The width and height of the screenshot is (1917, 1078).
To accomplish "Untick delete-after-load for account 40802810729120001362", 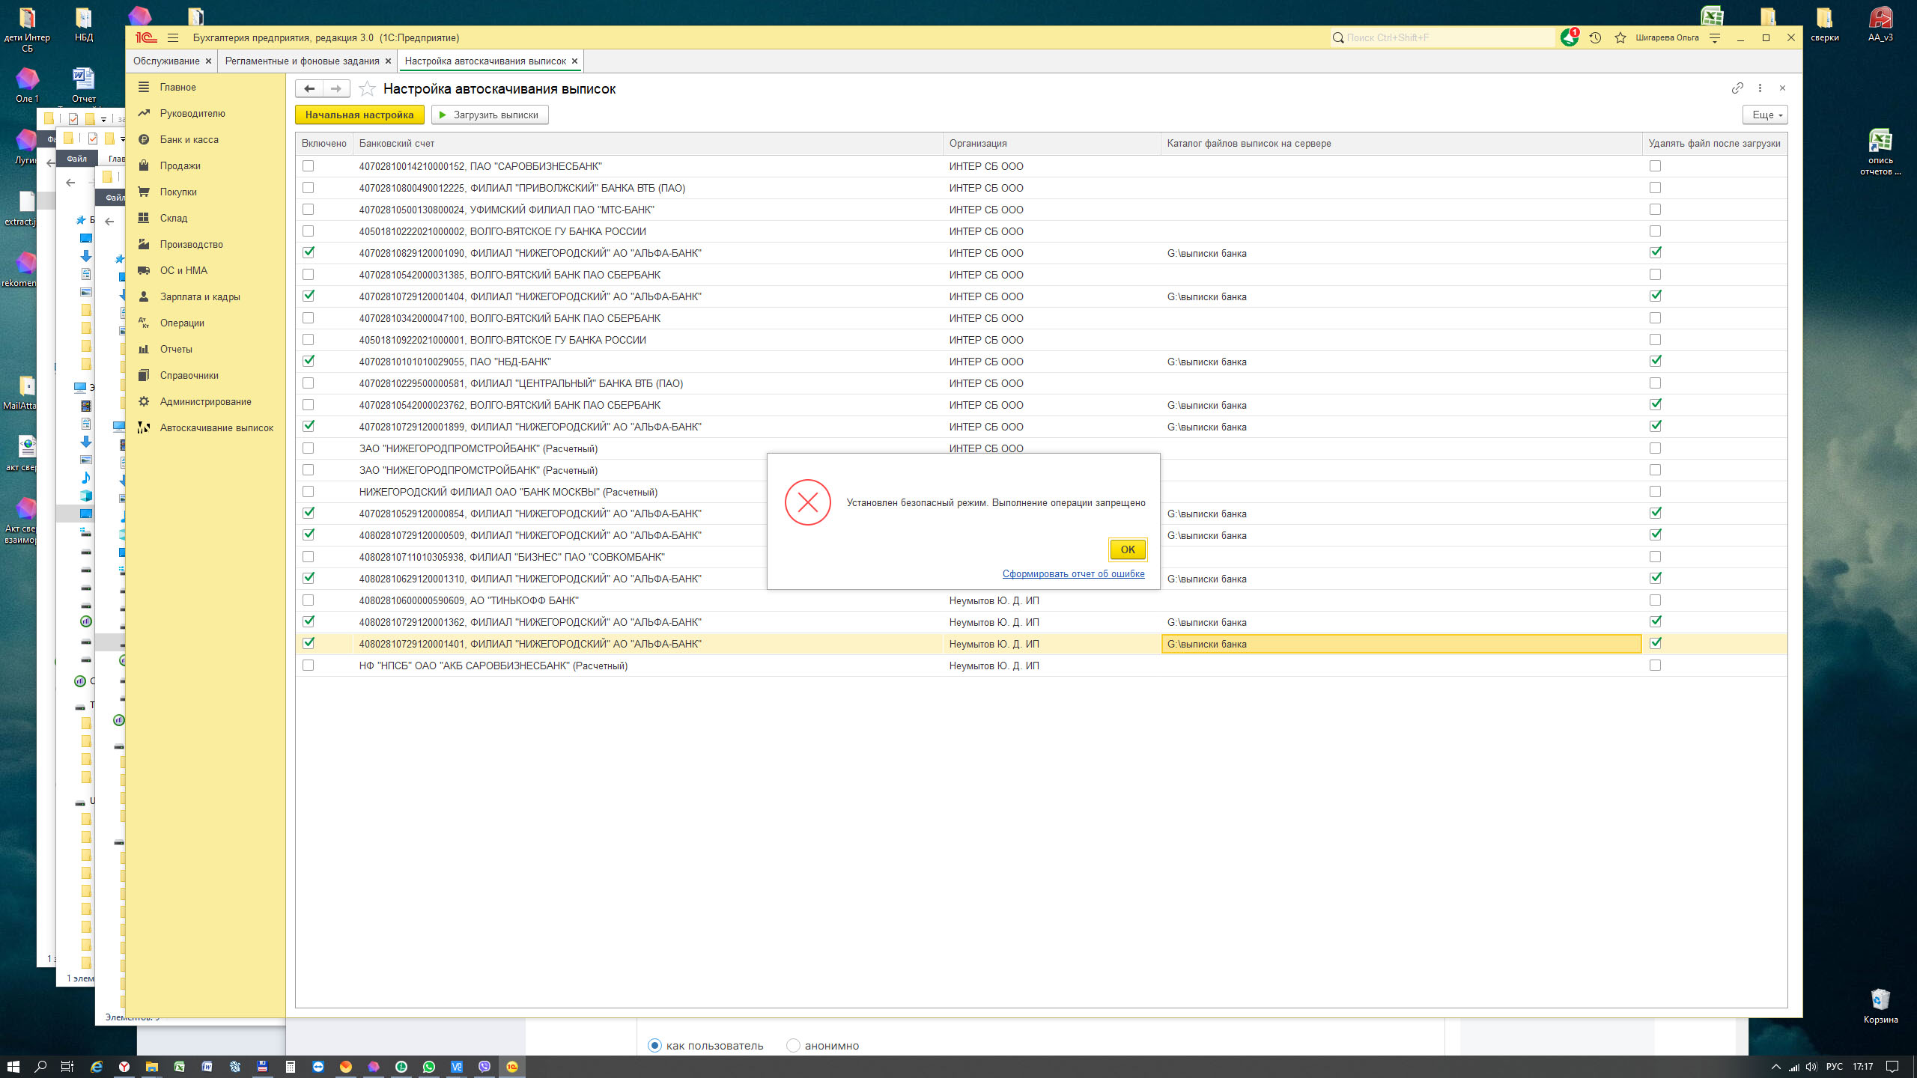I will click(x=1655, y=621).
